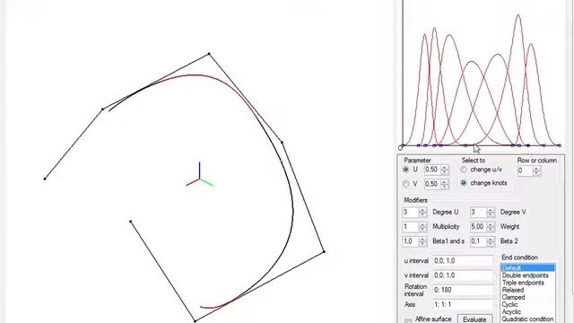Click the topmost control point of the polygon

pyautogui.click(x=209, y=54)
